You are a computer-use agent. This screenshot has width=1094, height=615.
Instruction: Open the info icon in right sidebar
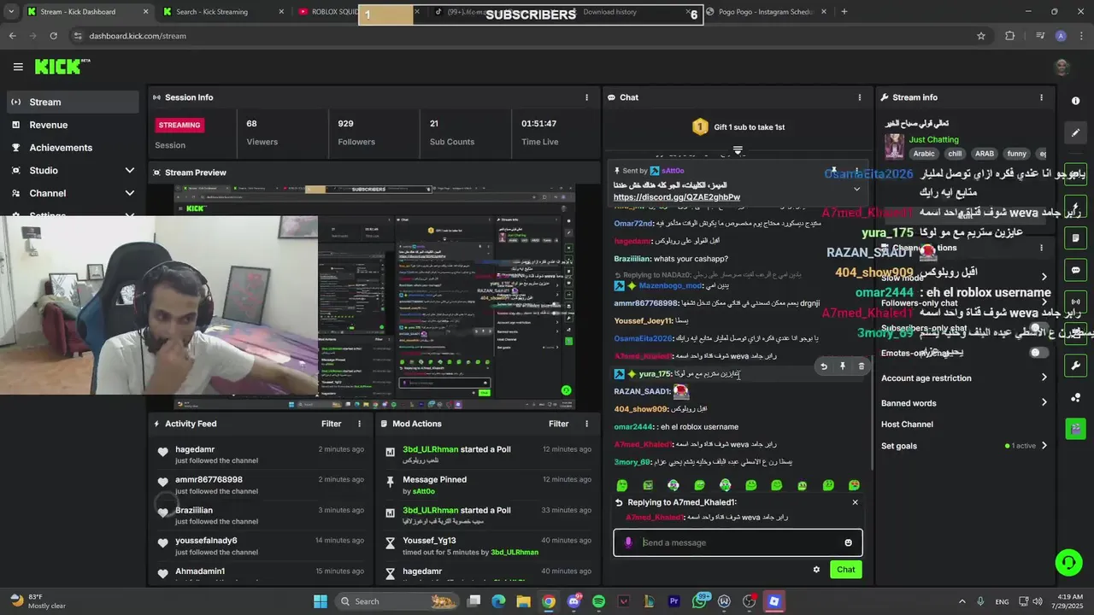pyautogui.click(x=1075, y=101)
